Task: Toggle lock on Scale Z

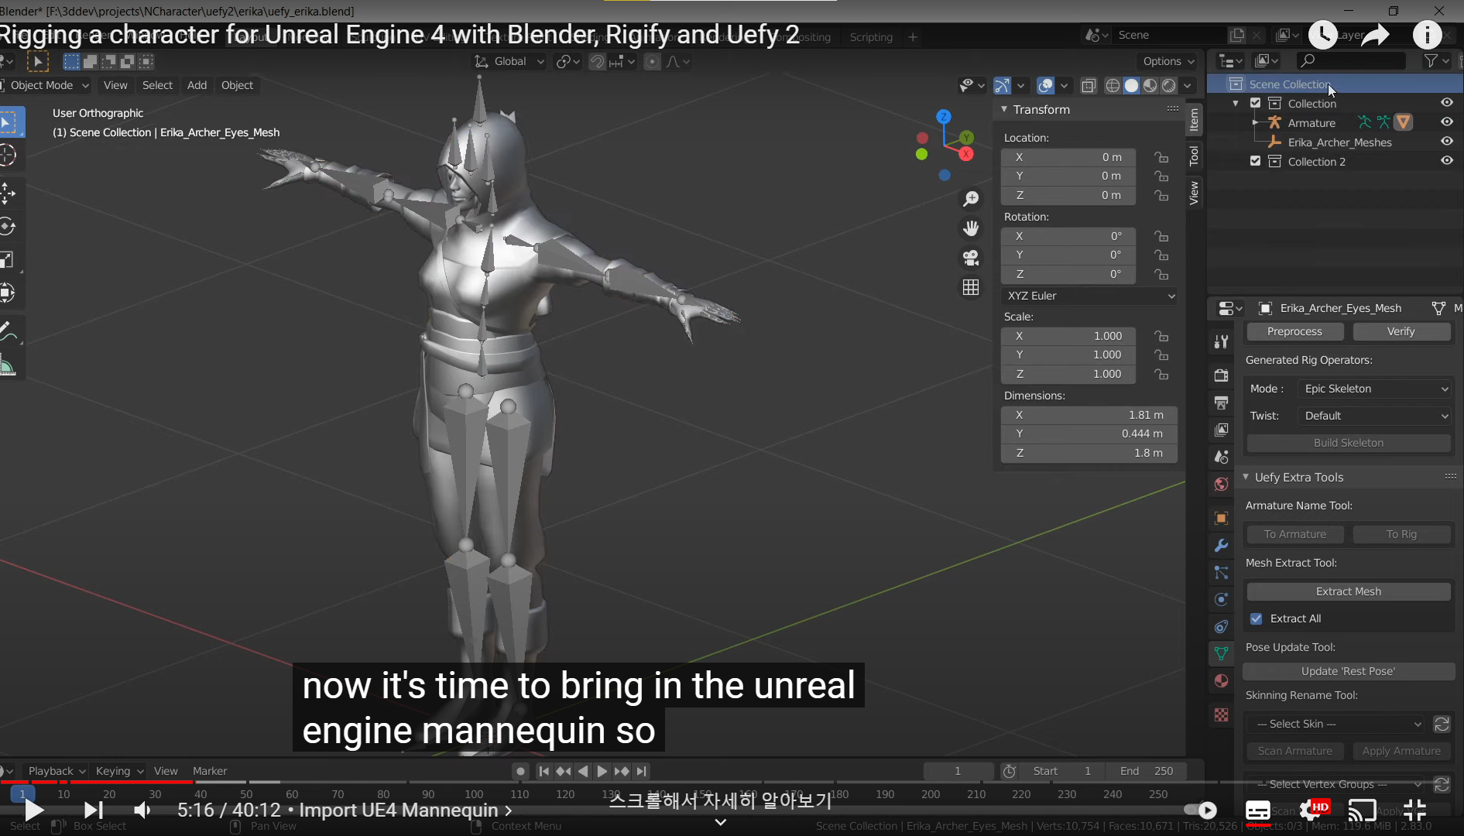Action: coord(1161,374)
